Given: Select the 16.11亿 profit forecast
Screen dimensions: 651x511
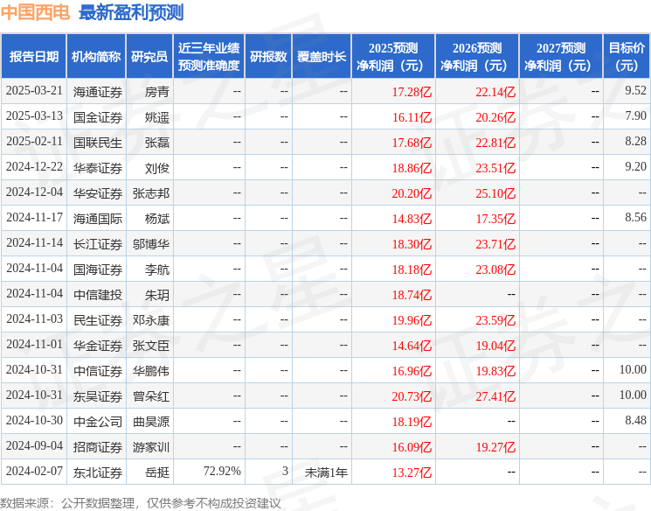Looking at the screenshot, I should click(412, 117).
